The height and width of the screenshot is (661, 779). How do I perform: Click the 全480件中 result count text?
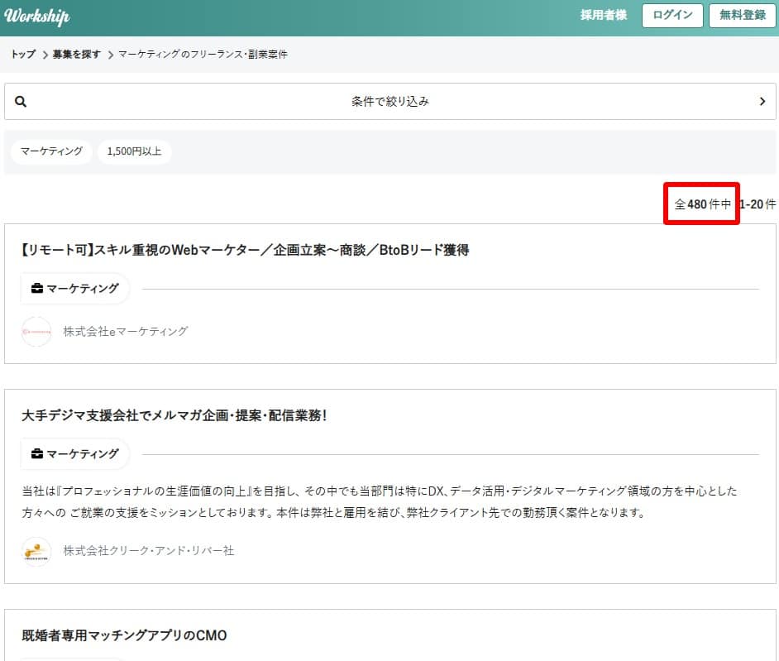[x=703, y=204]
